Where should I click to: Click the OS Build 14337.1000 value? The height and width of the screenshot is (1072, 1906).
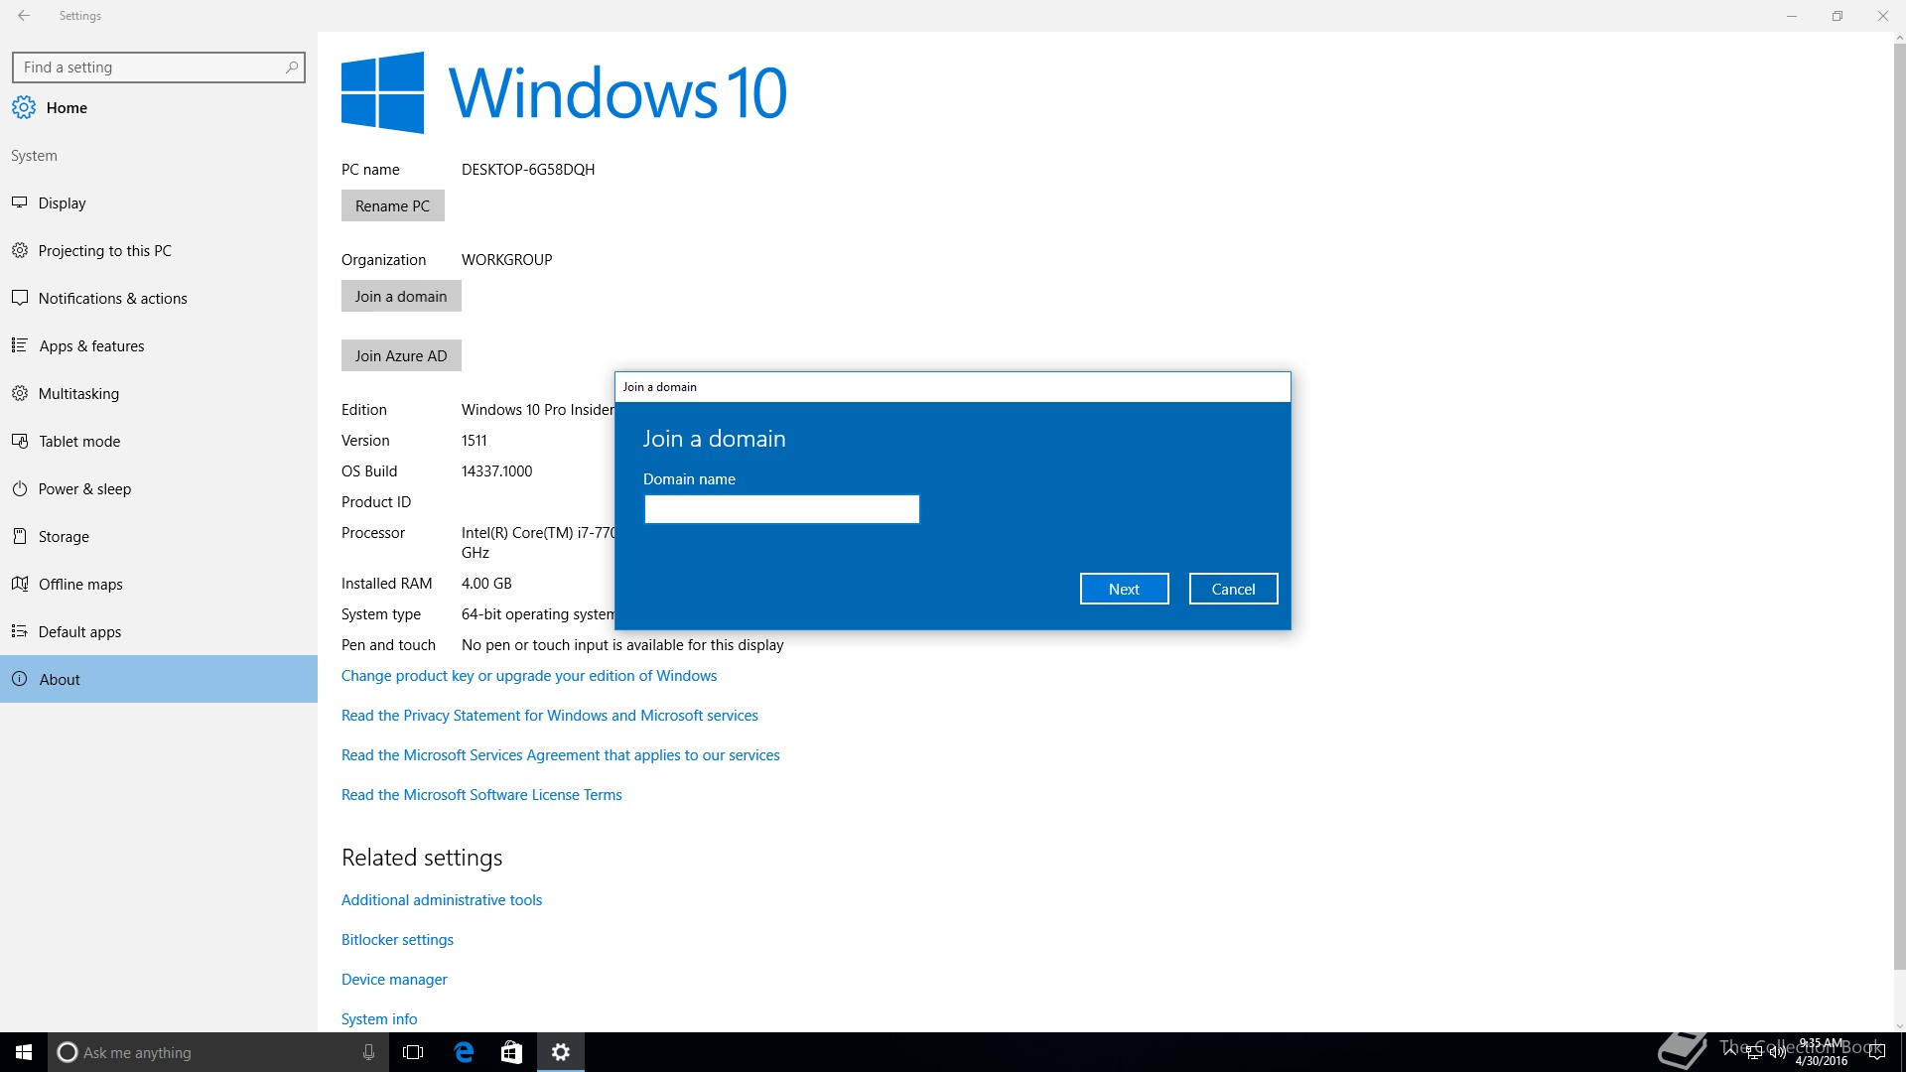496,470
